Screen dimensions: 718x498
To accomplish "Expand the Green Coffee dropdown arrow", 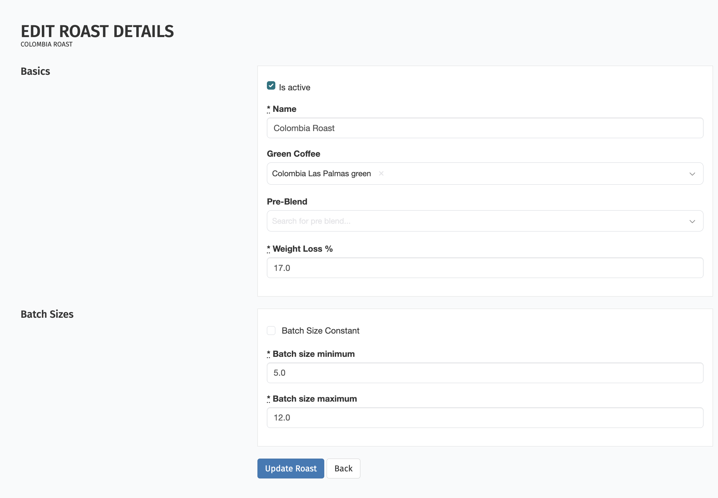I will (692, 174).
